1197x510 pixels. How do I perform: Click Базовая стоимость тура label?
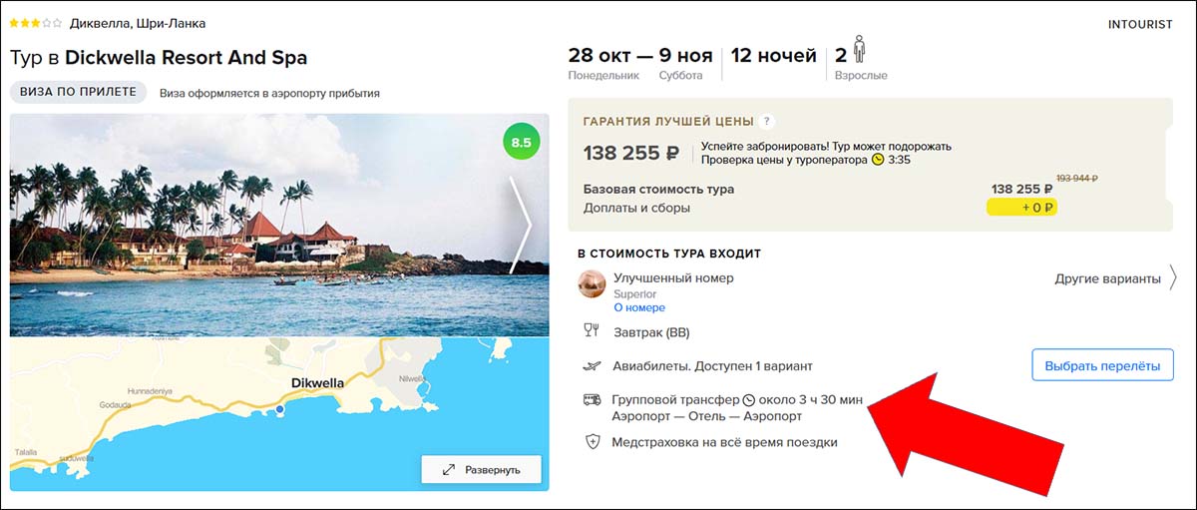pyautogui.click(x=658, y=189)
